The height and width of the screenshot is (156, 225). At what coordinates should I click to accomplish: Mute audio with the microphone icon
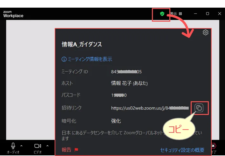[13, 145]
